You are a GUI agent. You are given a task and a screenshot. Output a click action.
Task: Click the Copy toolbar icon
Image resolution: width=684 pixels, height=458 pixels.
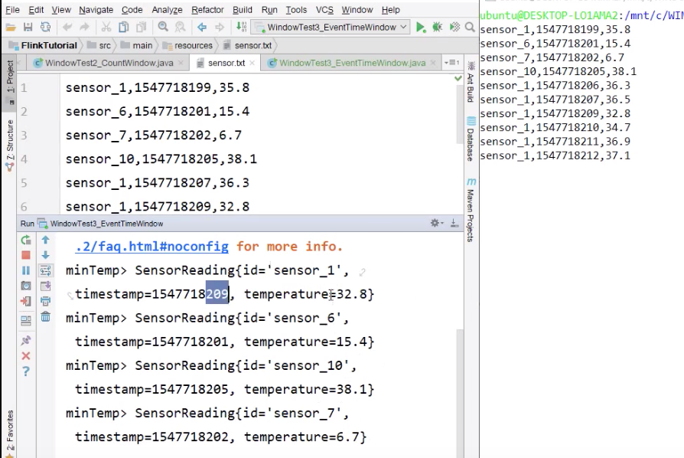(124, 27)
